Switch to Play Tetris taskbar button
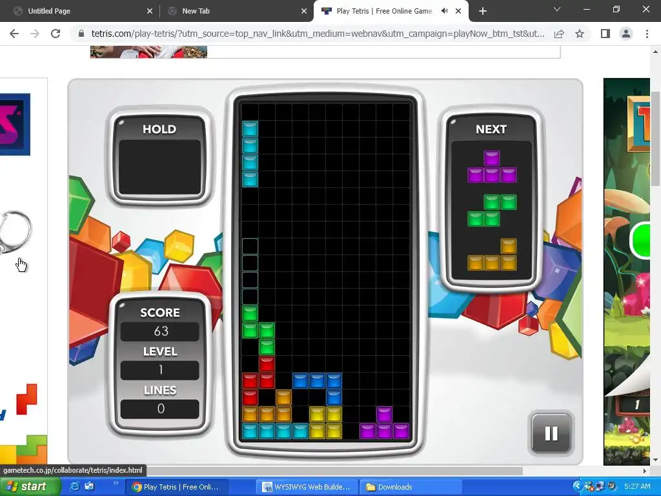Viewport: 661px width, 496px height. click(176, 487)
